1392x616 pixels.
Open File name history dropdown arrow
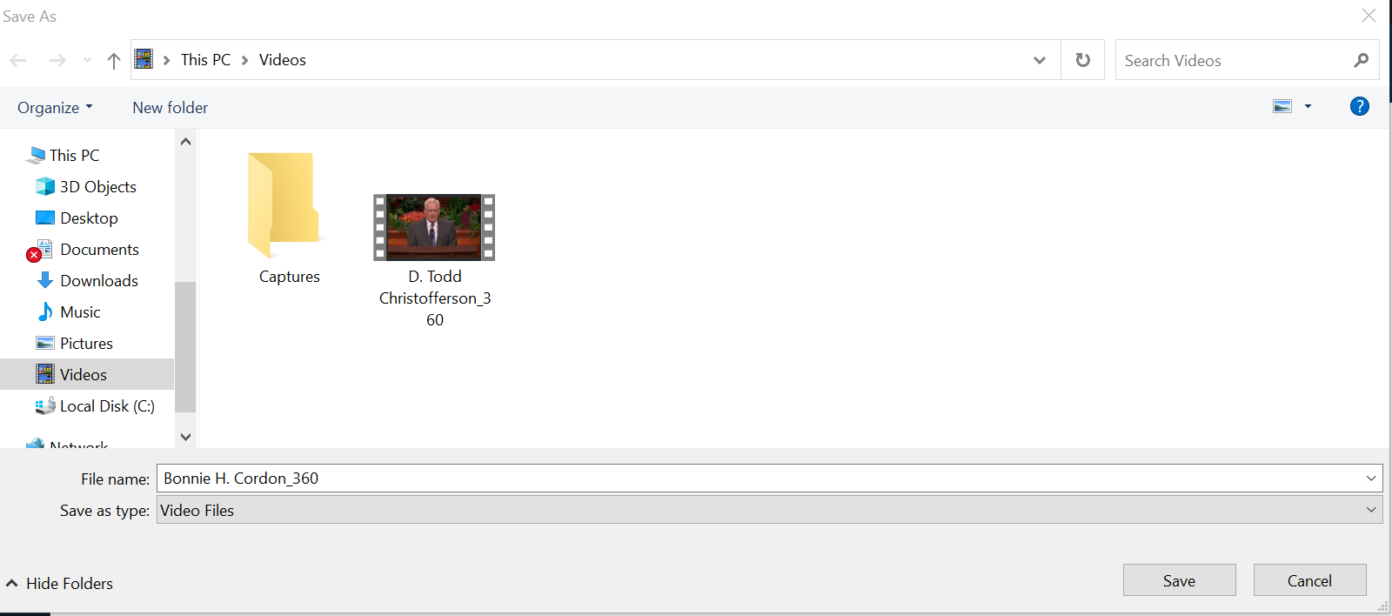tap(1371, 479)
